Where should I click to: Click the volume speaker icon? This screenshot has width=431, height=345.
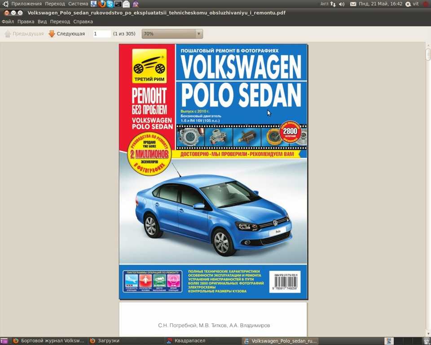[342, 4]
